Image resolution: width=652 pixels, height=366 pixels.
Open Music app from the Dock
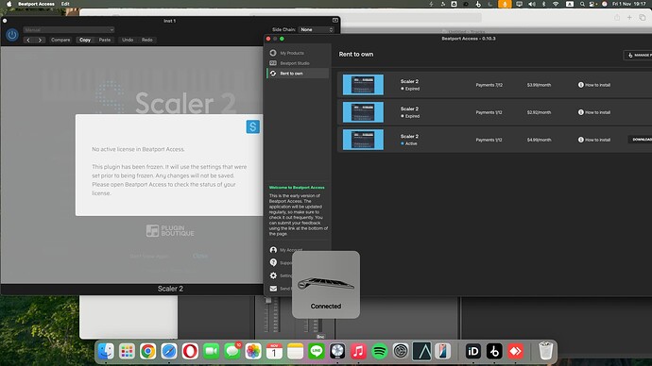coord(358,352)
